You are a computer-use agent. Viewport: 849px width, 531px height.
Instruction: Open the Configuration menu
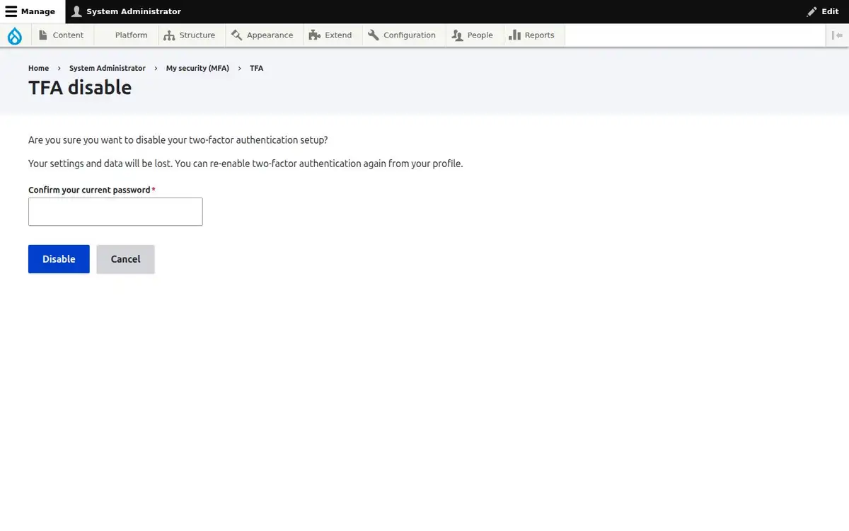pyautogui.click(x=403, y=35)
